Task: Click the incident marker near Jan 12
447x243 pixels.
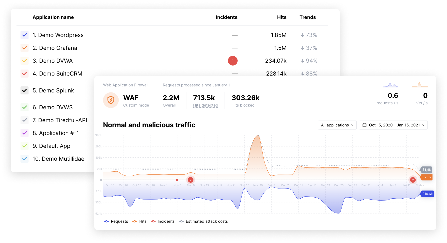Action: coord(413,180)
